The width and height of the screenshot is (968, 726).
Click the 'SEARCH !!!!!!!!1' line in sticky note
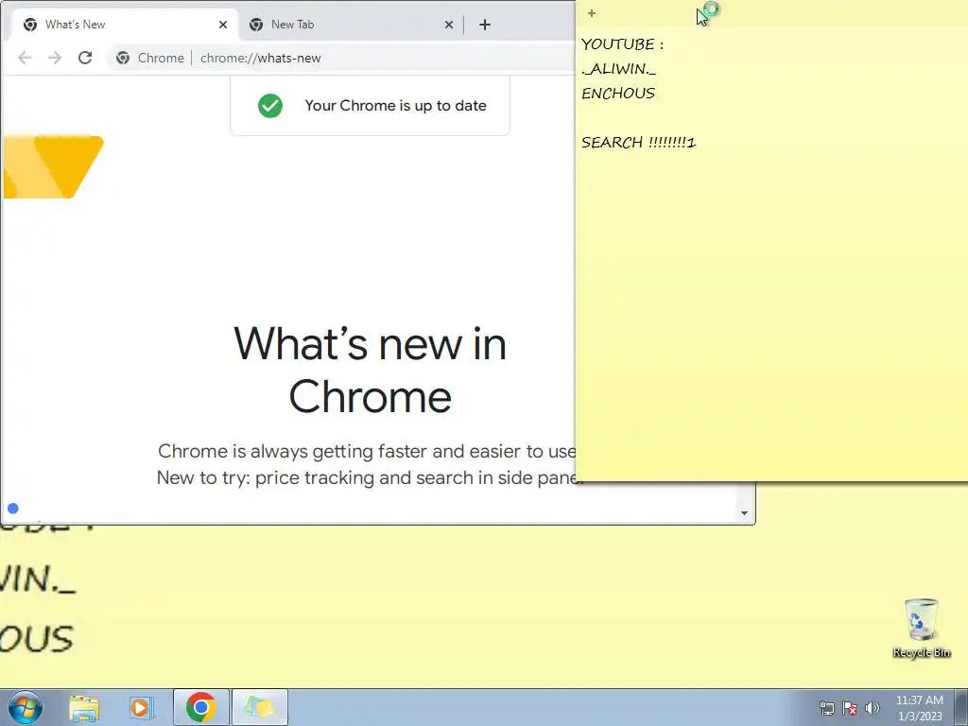[638, 143]
